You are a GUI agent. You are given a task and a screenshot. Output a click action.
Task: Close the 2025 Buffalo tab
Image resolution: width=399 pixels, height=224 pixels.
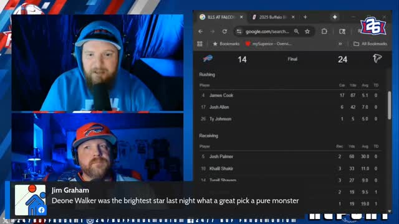(293, 17)
